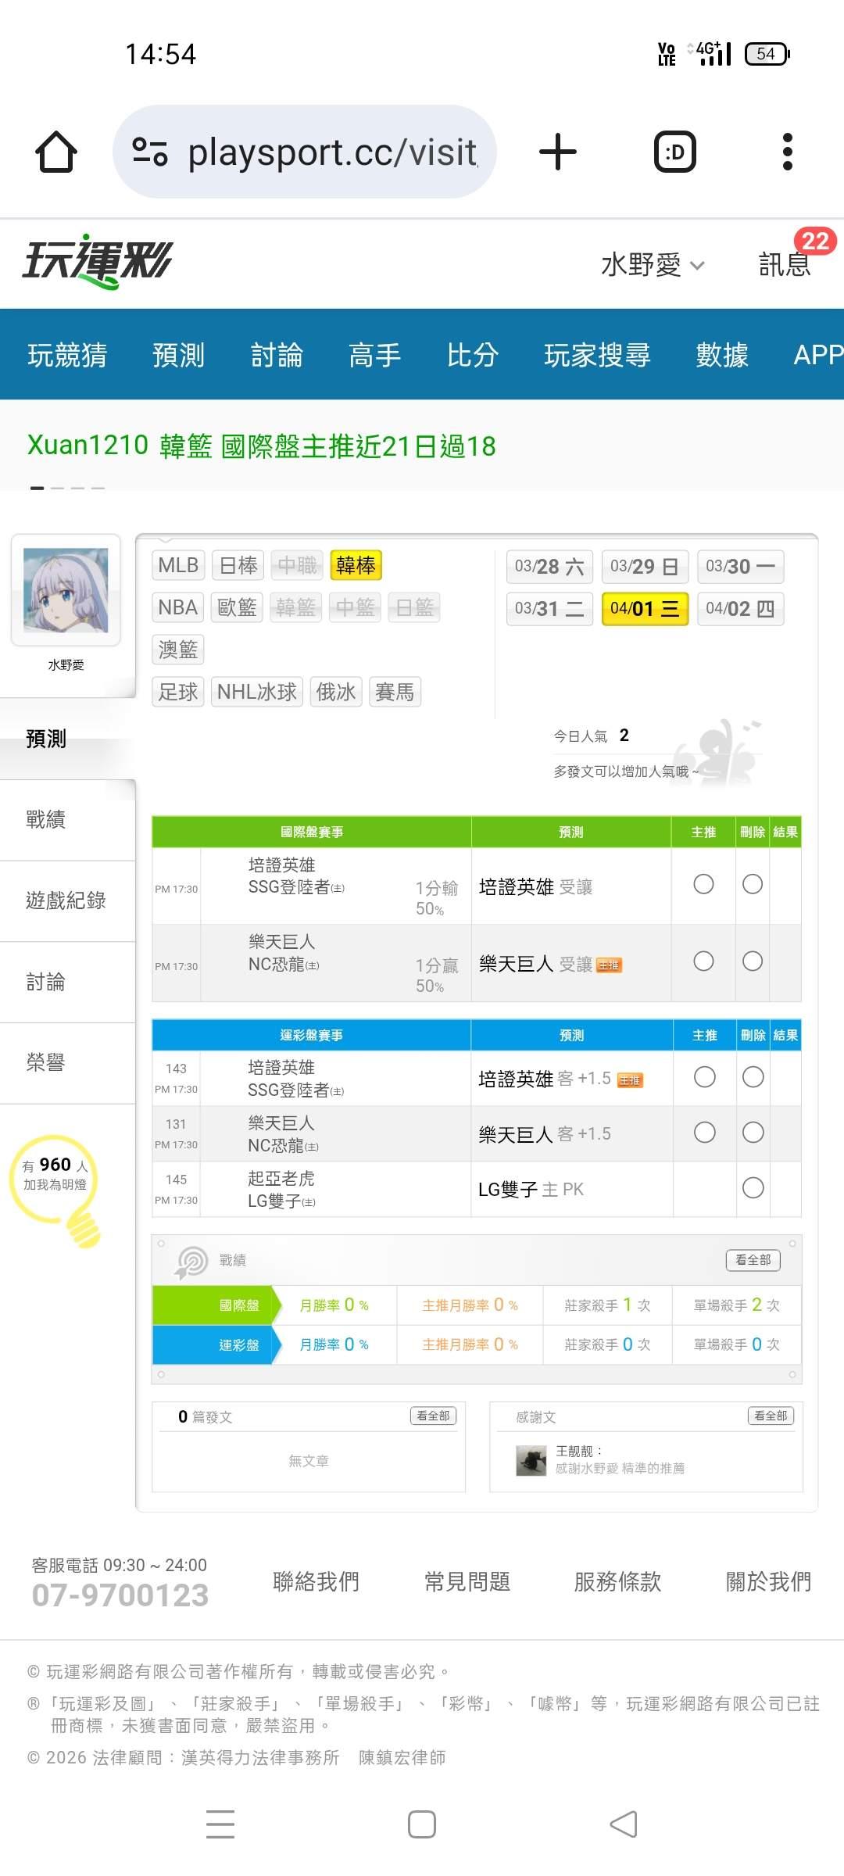Open the 玩競猜 nav menu

(67, 355)
